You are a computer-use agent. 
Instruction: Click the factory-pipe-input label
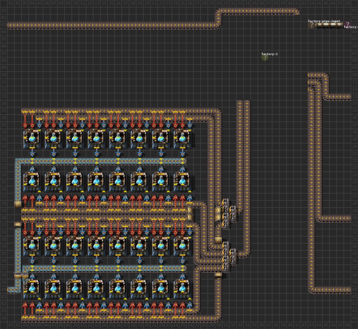pos(324,21)
